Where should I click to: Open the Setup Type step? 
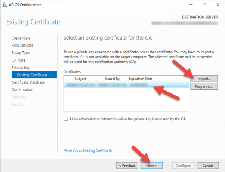[x=21, y=53]
